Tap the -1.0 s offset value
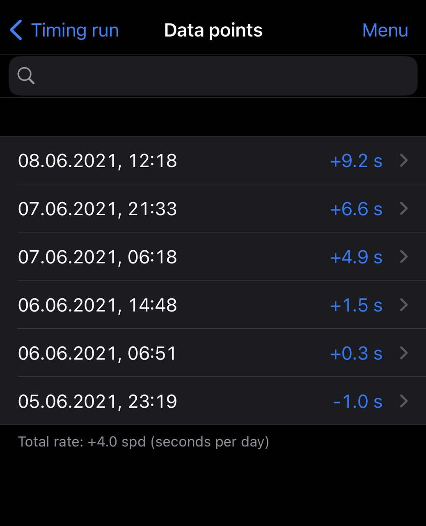Image resolution: width=426 pixels, height=526 pixels. pyautogui.click(x=357, y=401)
